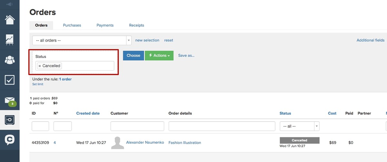This screenshot has height=162, width=387.
Task: Click the Partner column header
Action: pos(364,113)
